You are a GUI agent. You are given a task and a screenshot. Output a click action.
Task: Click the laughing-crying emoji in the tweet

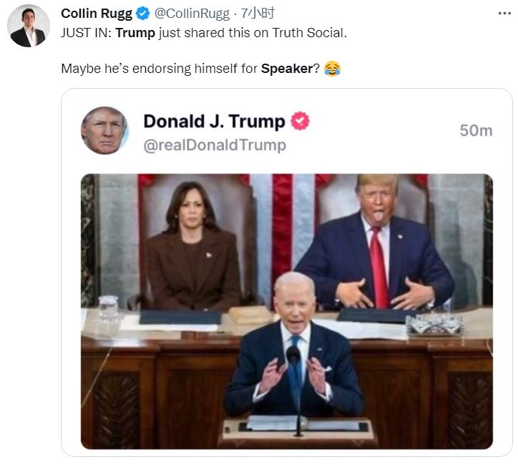click(x=332, y=69)
